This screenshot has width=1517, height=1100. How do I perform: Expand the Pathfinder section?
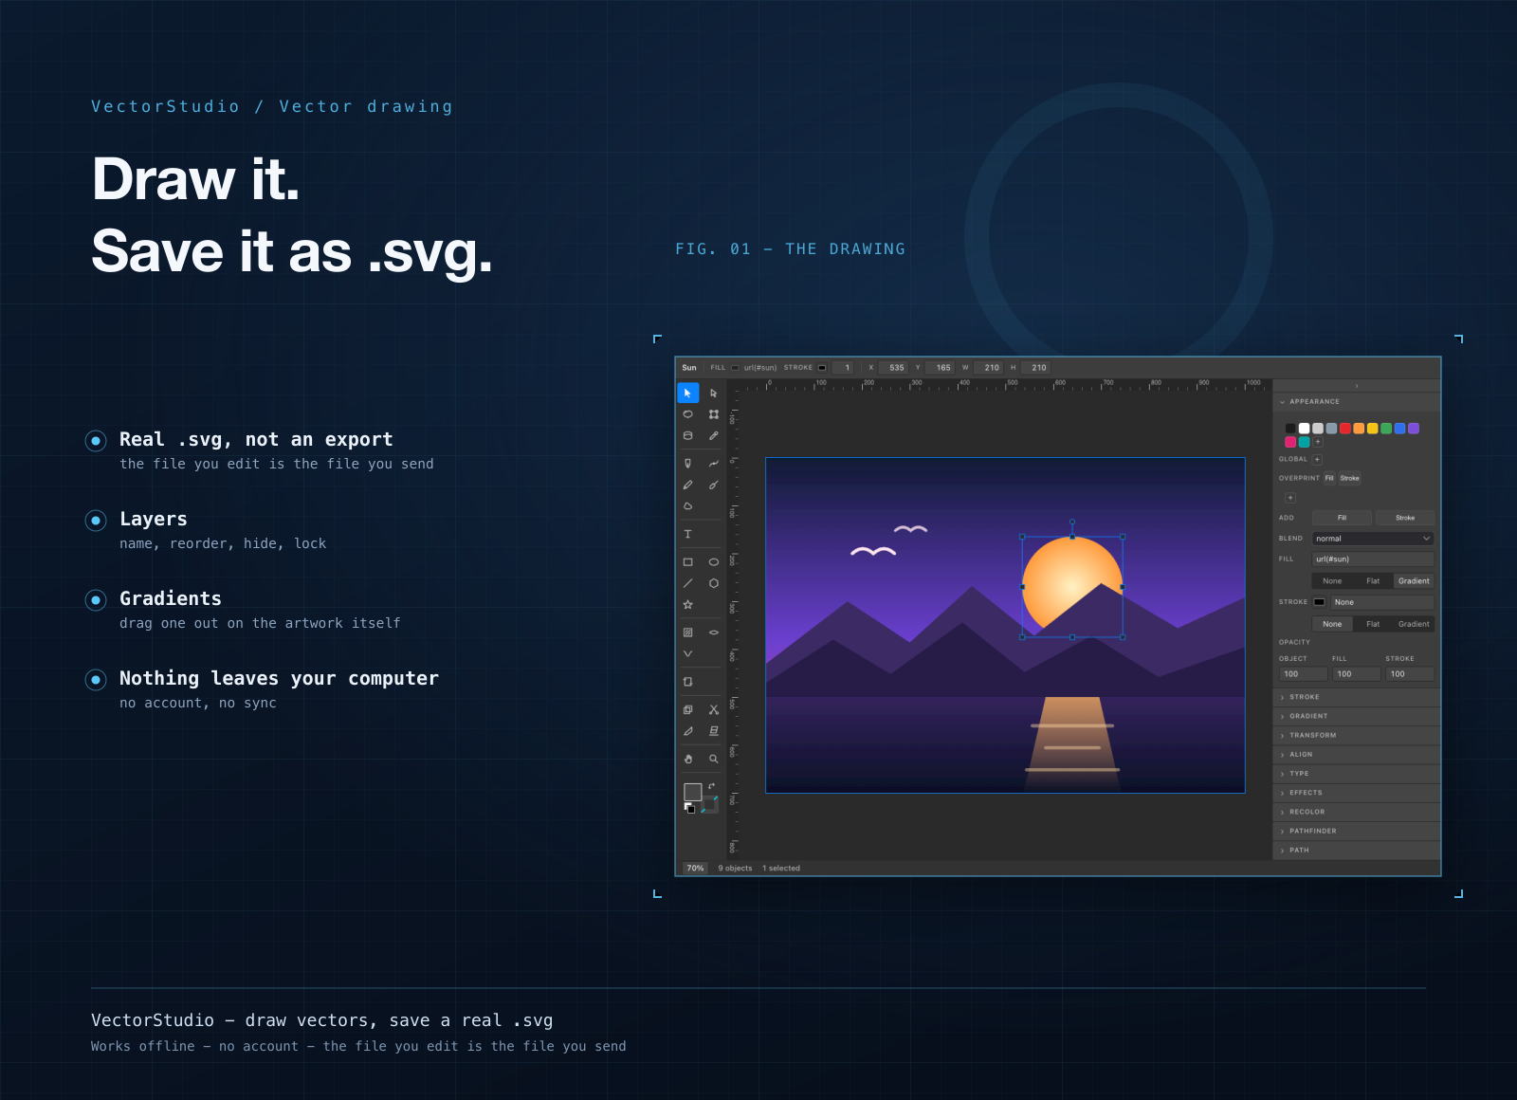[1357, 831]
